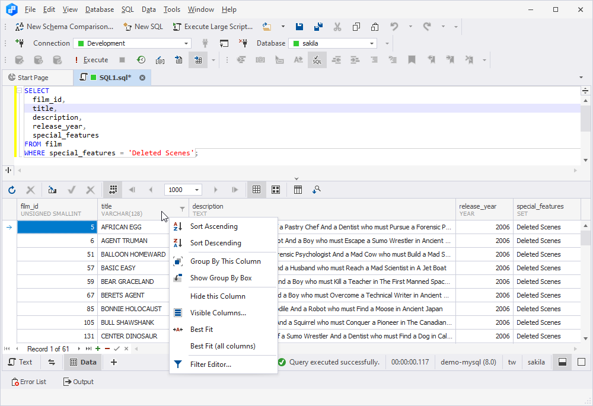The image size is (593, 406).
Task: Open Filter Editor... from context menu
Action: [x=224, y=365]
